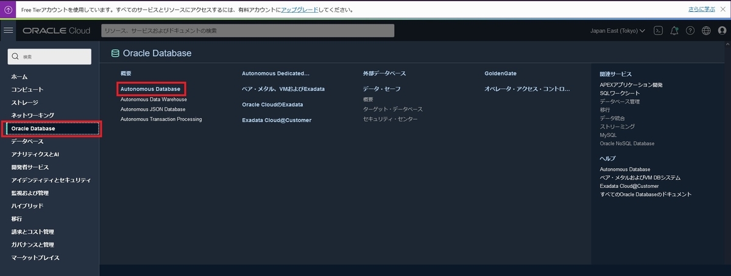Select コンピュート in the sidebar
The height and width of the screenshot is (276, 731).
coord(27,89)
